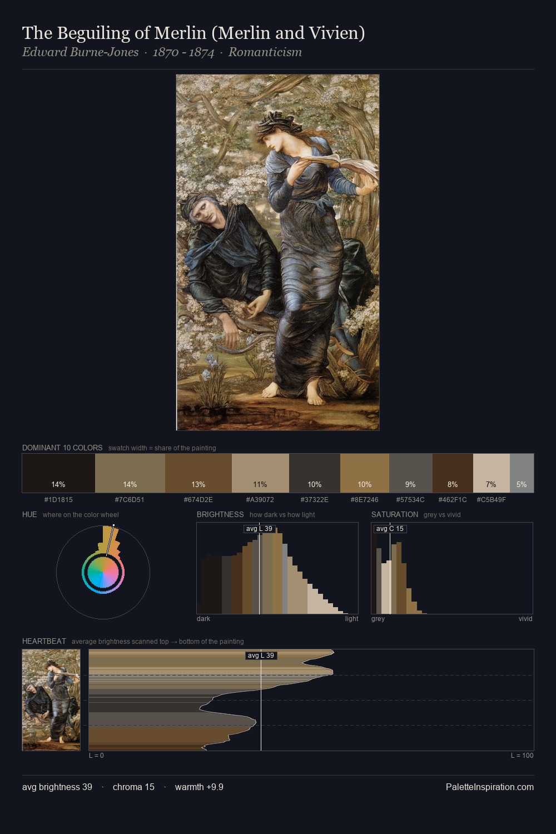Click the 10% charcoal swatch, colored #37322E

pos(315,473)
